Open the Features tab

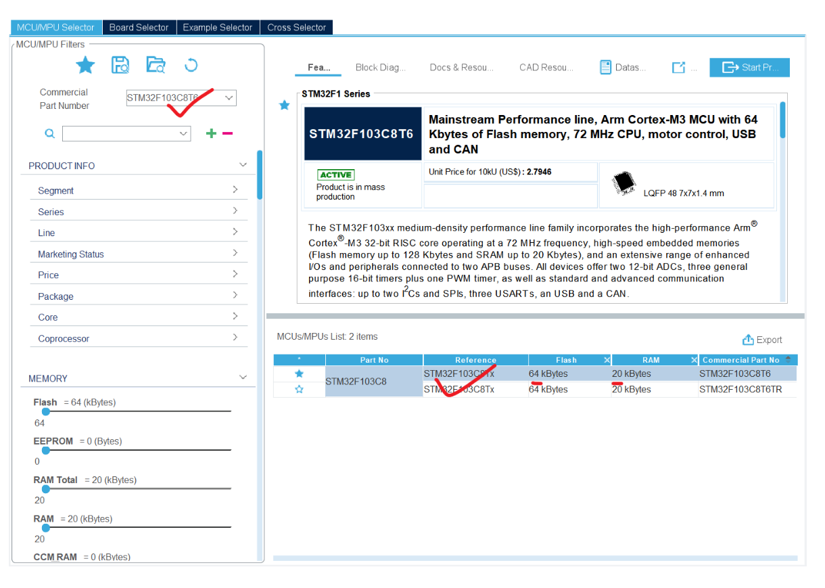pos(319,68)
